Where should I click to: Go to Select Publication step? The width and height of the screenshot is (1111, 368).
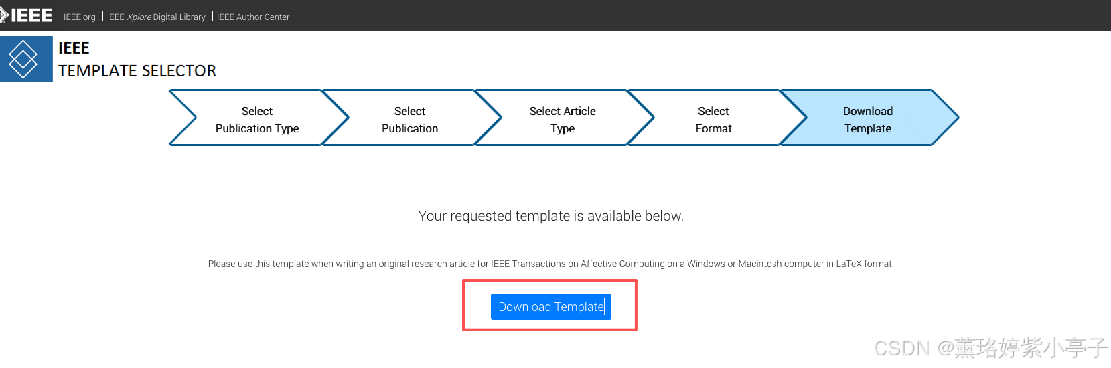(410, 118)
